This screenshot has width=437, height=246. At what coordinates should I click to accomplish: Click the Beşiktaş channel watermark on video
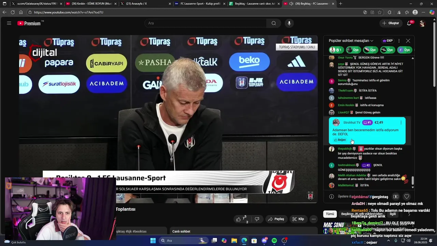[310, 195]
